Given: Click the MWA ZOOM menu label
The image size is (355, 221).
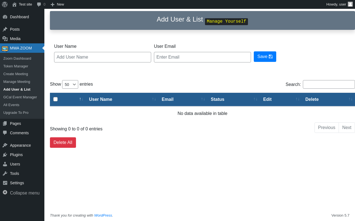Looking at the screenshot, I should tap(21, 48).
